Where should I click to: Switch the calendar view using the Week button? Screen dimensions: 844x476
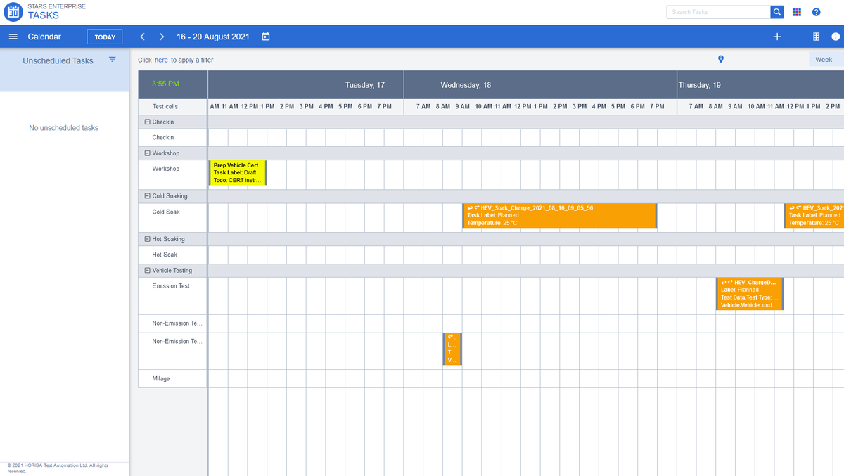click(823, 59)
